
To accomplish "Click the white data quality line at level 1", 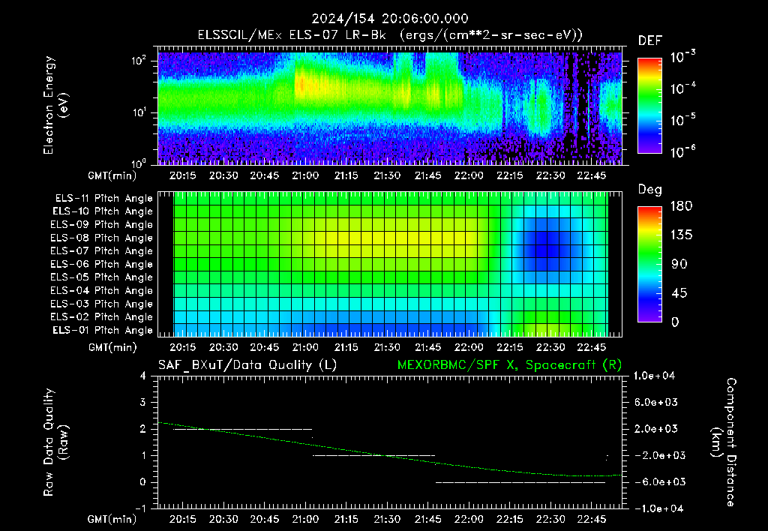I will coord(374,455).
